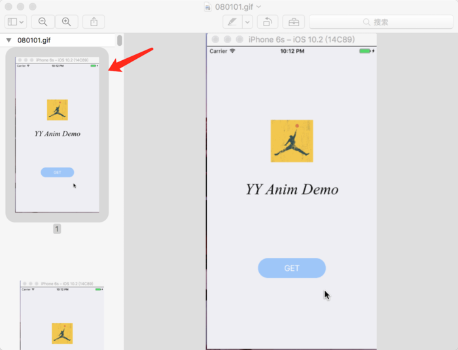Collapse the 080101.gif disclosure triangle in sidebar
Screen dimensions: 458x350
(x=9, y=40)
